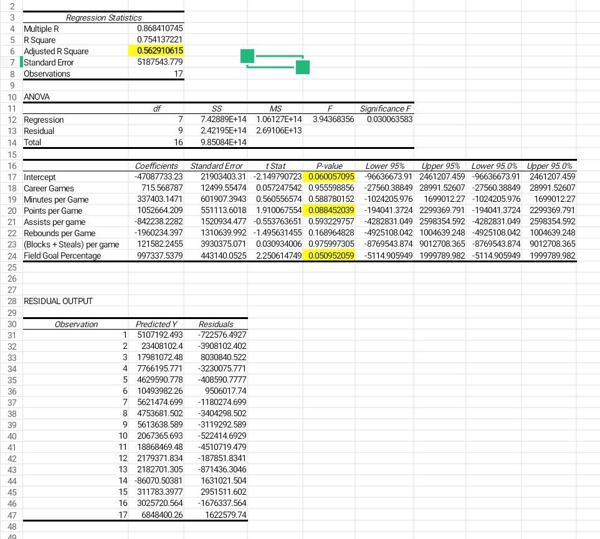The image size is (600, 539).
Task: Select the highlighted Field Goal Percentage P-value
Action: [x=329, y=255]
